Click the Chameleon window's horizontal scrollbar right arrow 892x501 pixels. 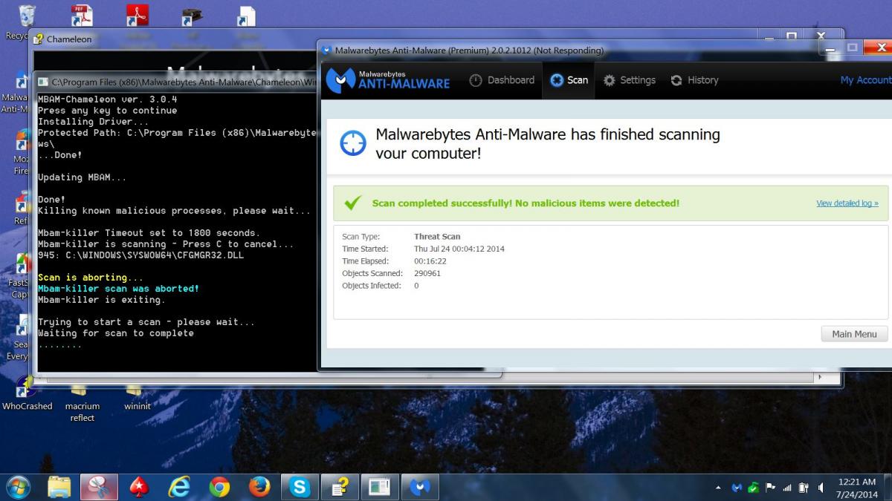[x=821, y=377]
